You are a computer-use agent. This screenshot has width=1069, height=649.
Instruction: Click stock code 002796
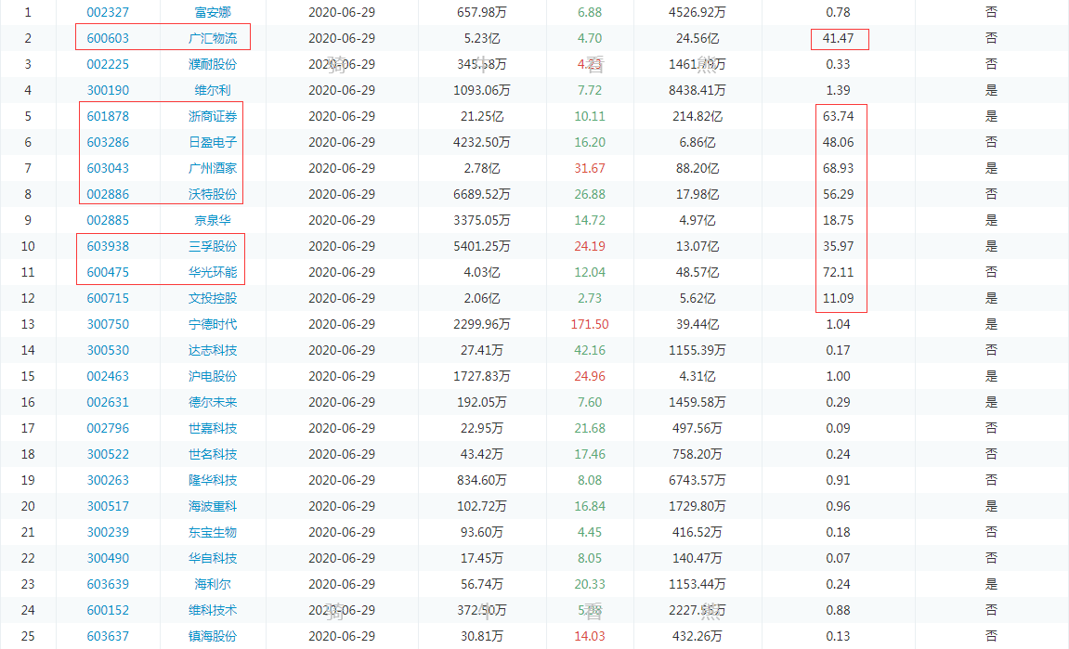108,428
